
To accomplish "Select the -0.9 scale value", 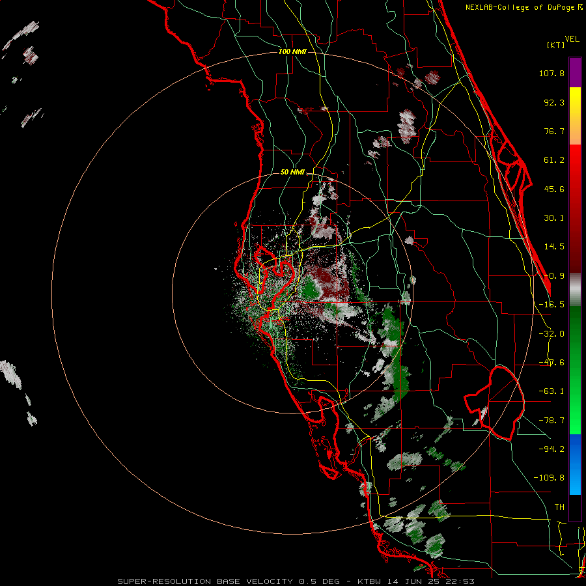I will [554, 276].
